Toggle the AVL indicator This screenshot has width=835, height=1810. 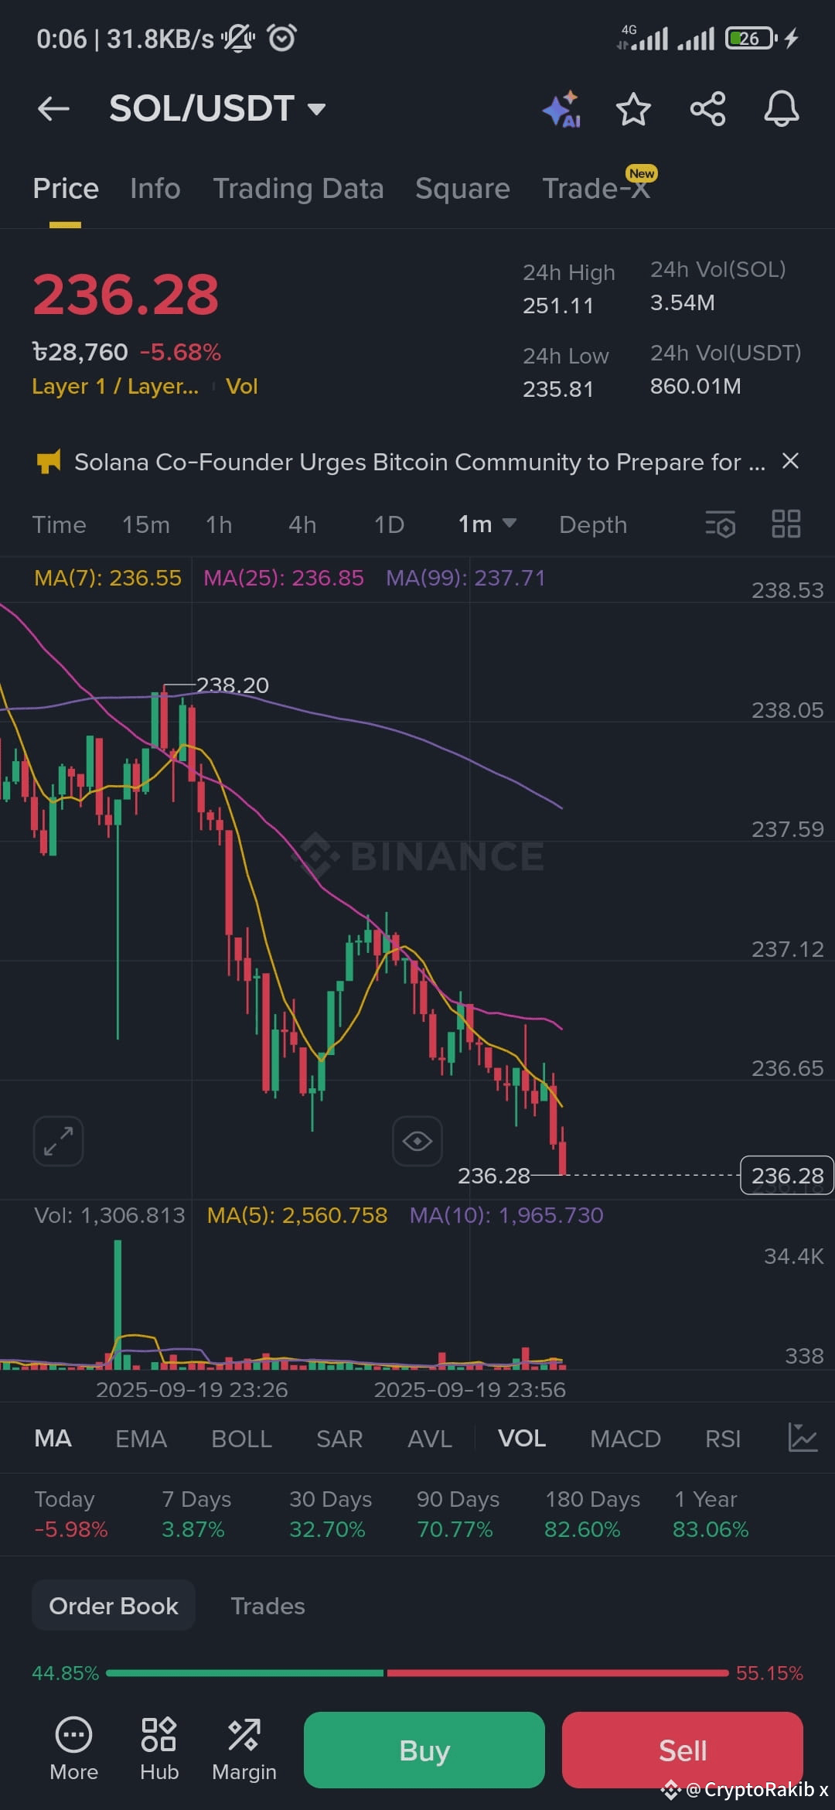429,1439
